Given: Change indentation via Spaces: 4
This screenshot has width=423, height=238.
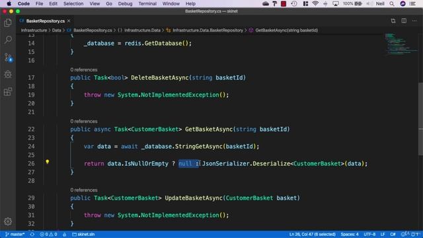Looking at the screenshot, I should click(350, 234).
